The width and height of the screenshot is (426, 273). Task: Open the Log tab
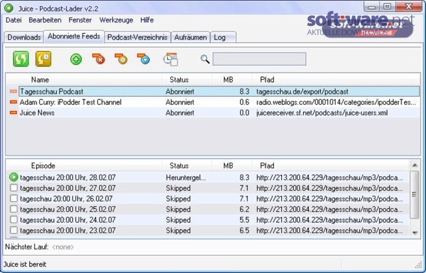pyautogui.click(x=223, y=37)
